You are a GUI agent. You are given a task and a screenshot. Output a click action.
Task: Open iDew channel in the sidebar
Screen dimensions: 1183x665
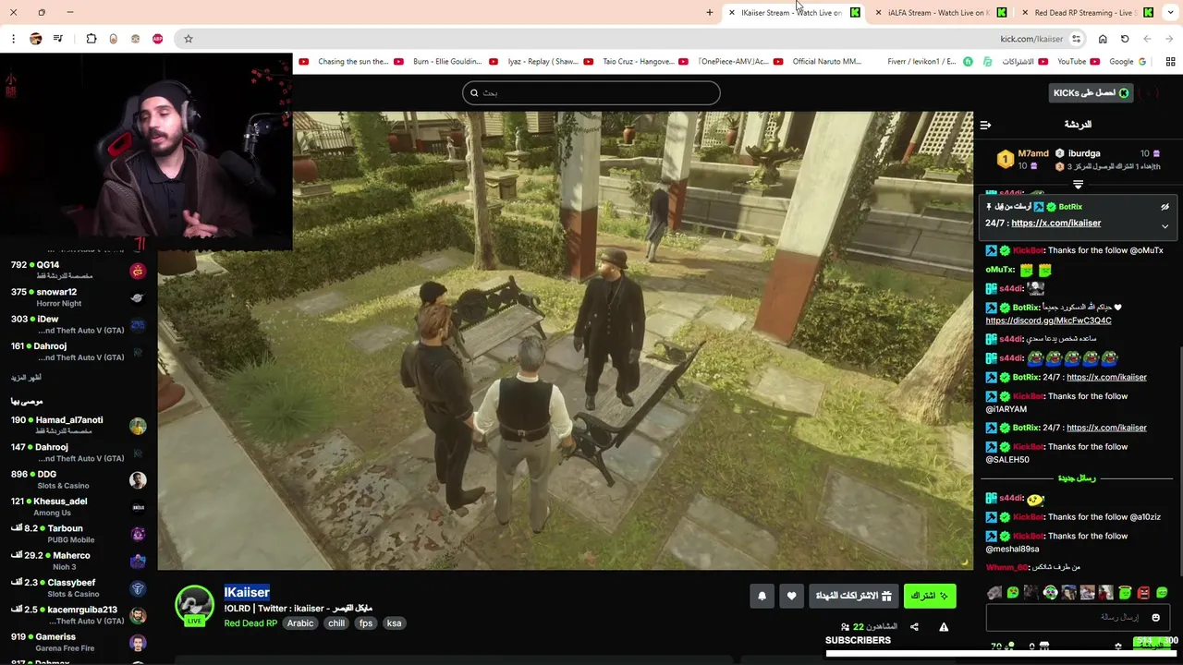(79, 324)
